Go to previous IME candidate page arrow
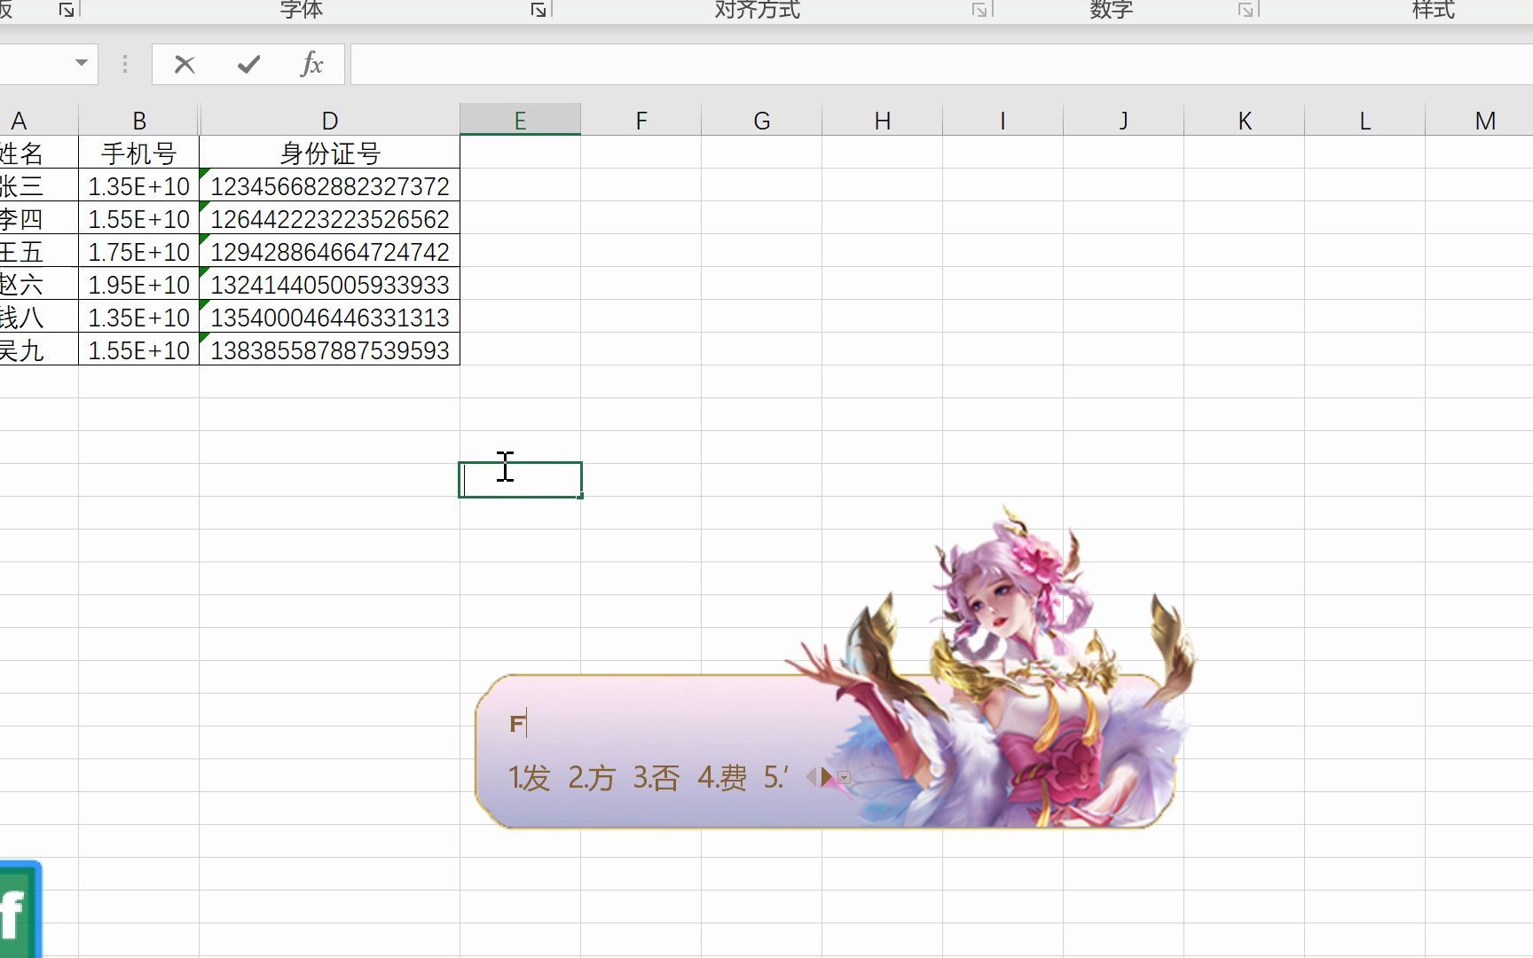This screenshot has width=1533, height=958. point(811,778)
